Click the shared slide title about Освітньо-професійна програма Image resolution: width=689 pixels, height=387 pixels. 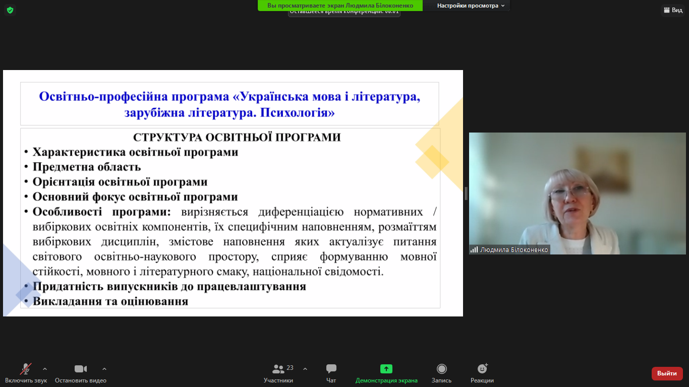[x=229, y=104]
